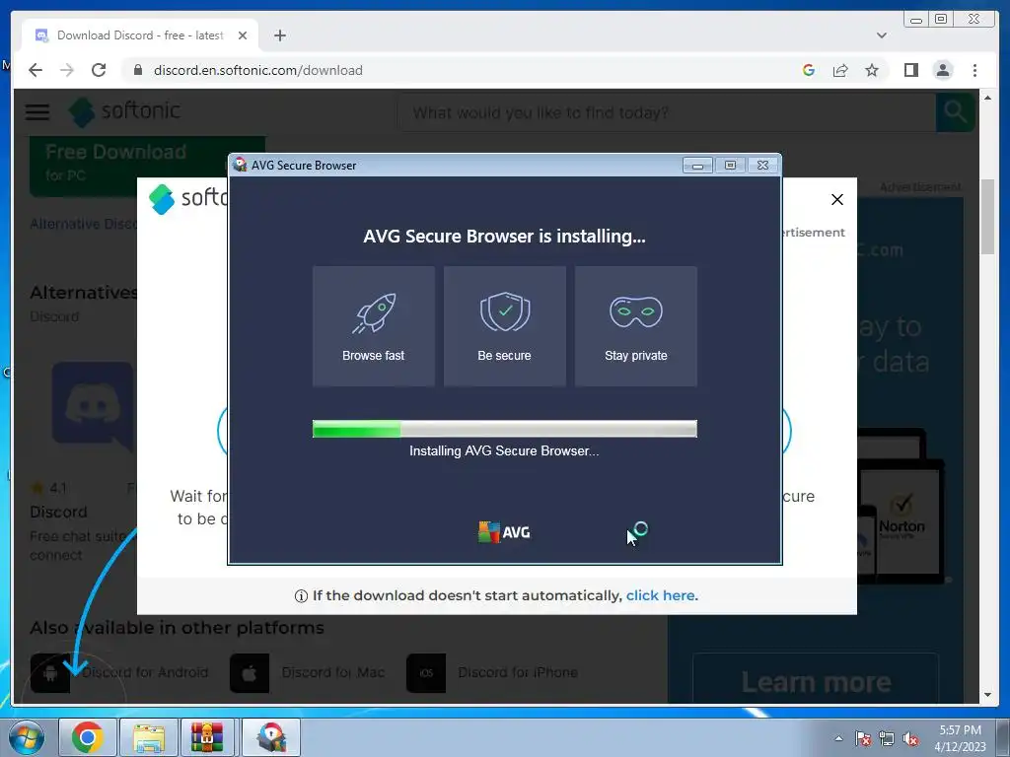
Task: Click the Learn more ad button
Action: coord(816,681)
